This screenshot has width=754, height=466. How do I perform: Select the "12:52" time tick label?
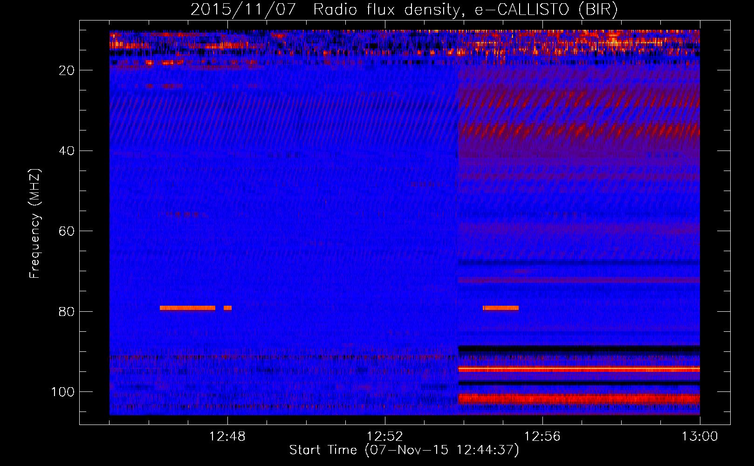coord(385,437)
